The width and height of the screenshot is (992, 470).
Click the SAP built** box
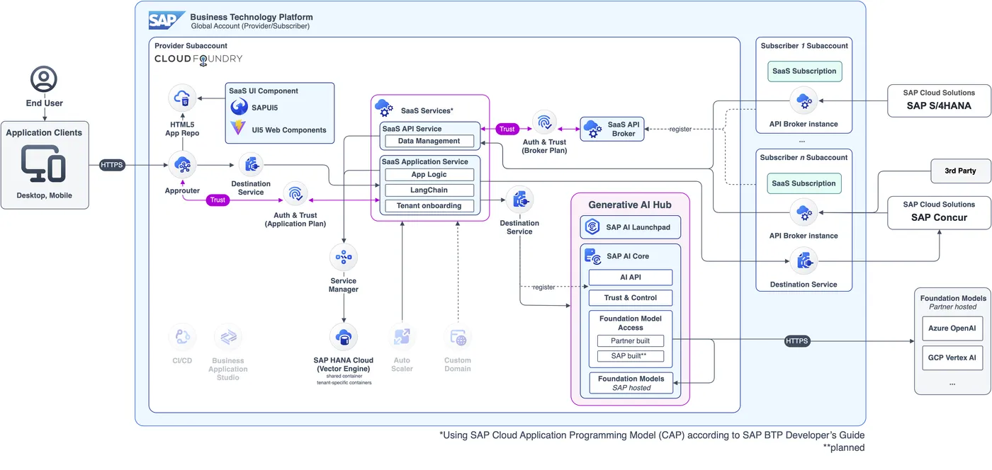click(631, 356)
